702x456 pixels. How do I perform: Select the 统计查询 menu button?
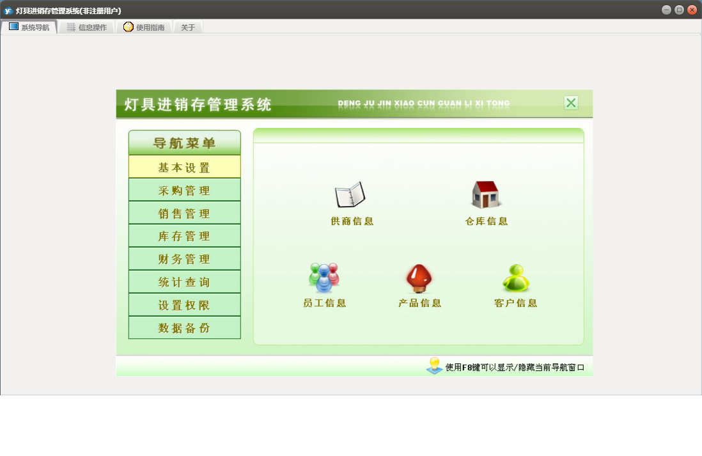[185, 282]
